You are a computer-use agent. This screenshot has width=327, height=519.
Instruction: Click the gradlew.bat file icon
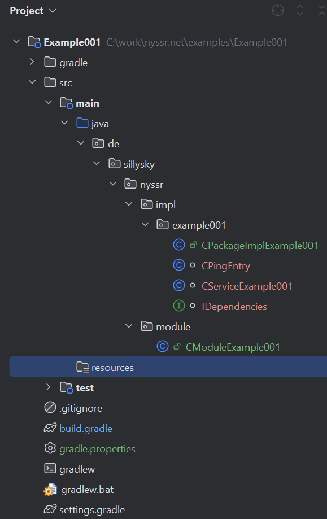50,490
